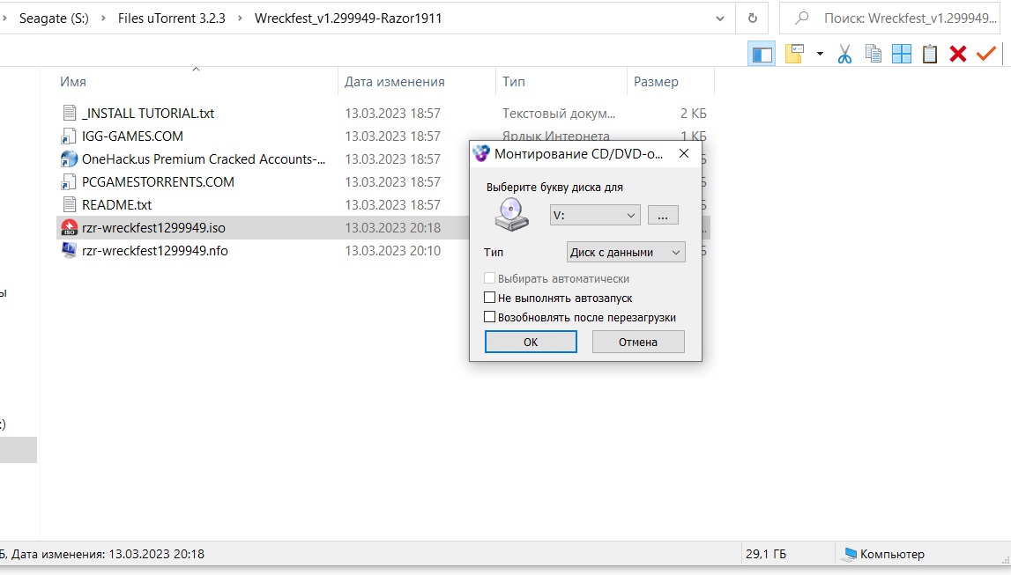Click the CD drive icon in dialog
Viewport: 1011px width, 575px height.
(512, 215)
